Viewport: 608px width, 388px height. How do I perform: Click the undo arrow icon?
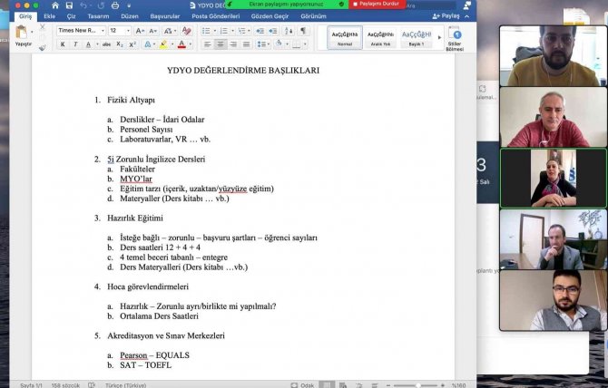click(x=82, y=5)
